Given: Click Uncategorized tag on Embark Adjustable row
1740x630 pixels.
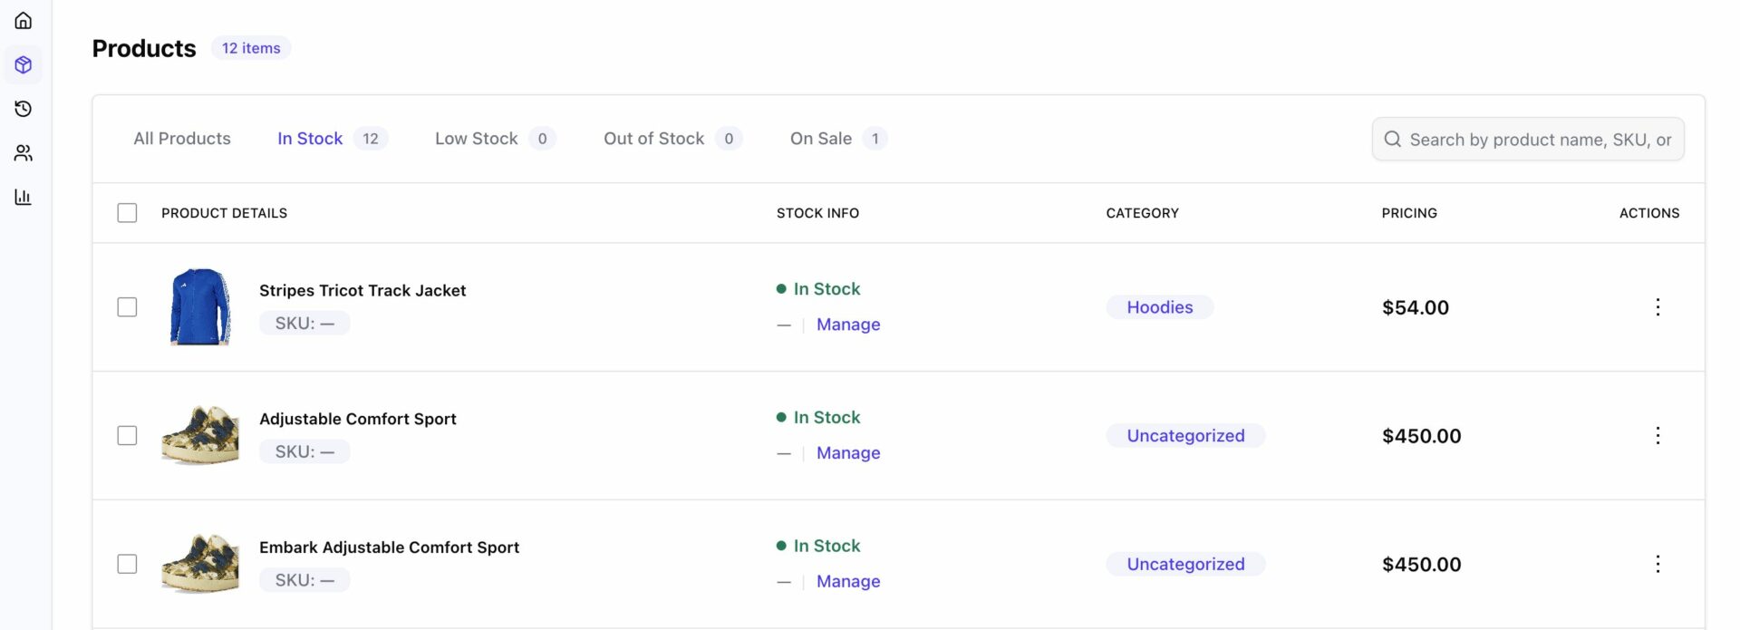Looking at the screenshot, I should pos(1185,564).
